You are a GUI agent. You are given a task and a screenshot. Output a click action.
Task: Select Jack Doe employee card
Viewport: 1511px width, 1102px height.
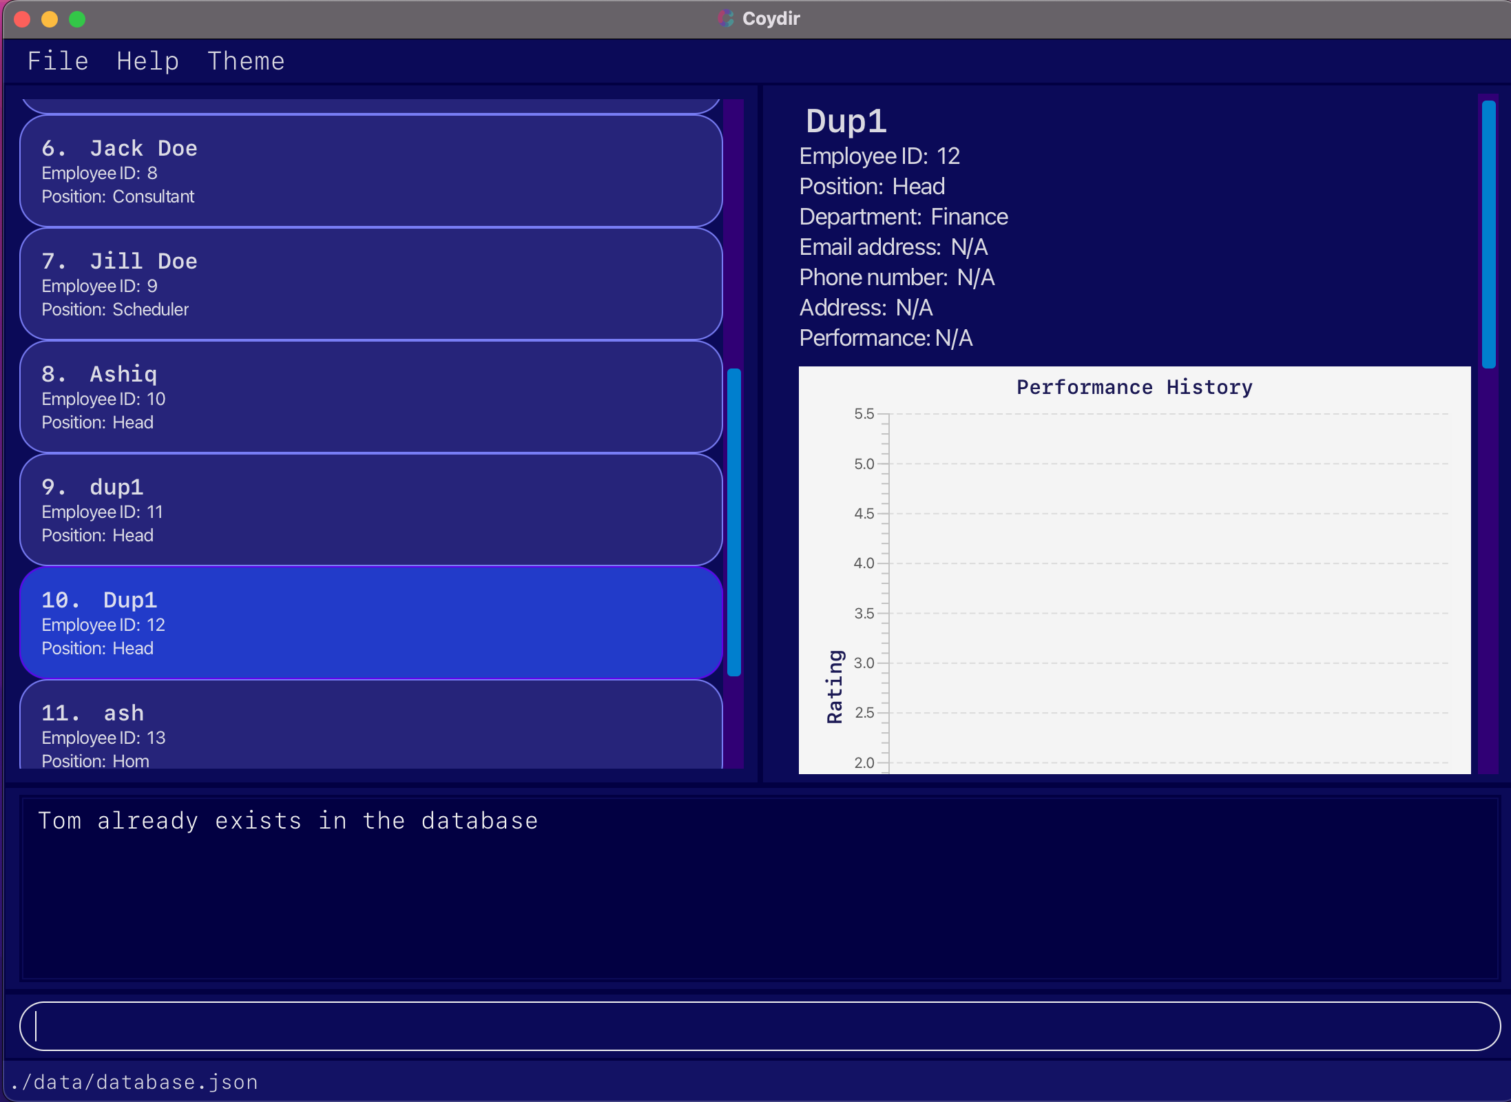tap(371, 171)
